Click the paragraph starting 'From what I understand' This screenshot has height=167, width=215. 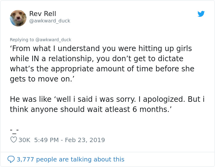[x=101, y=63]
